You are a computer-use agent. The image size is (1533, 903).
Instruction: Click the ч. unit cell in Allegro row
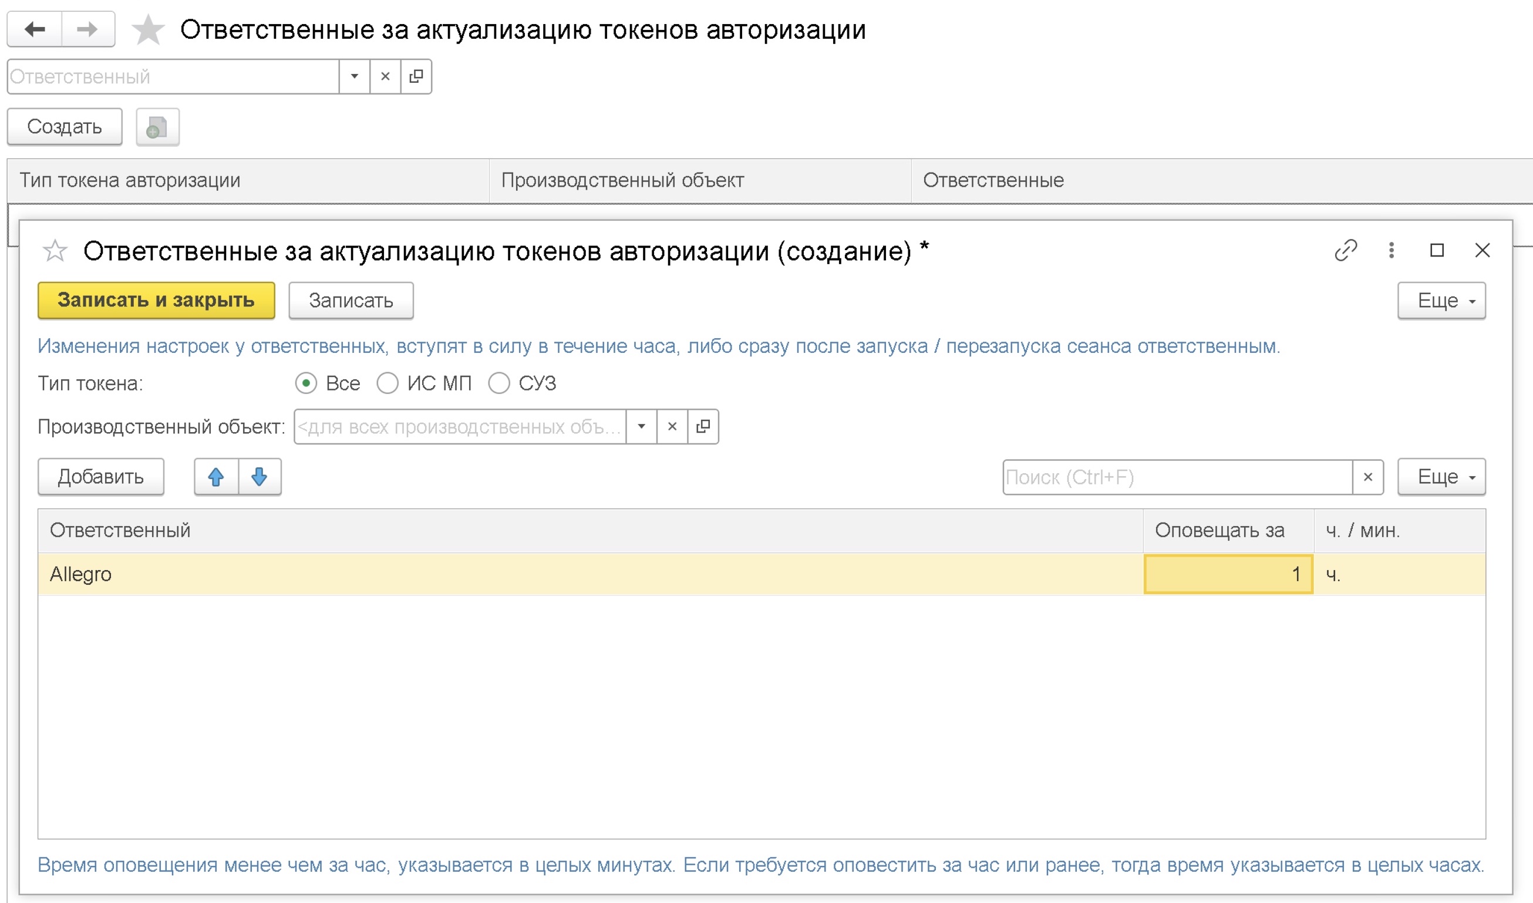tap(1400, 574)
